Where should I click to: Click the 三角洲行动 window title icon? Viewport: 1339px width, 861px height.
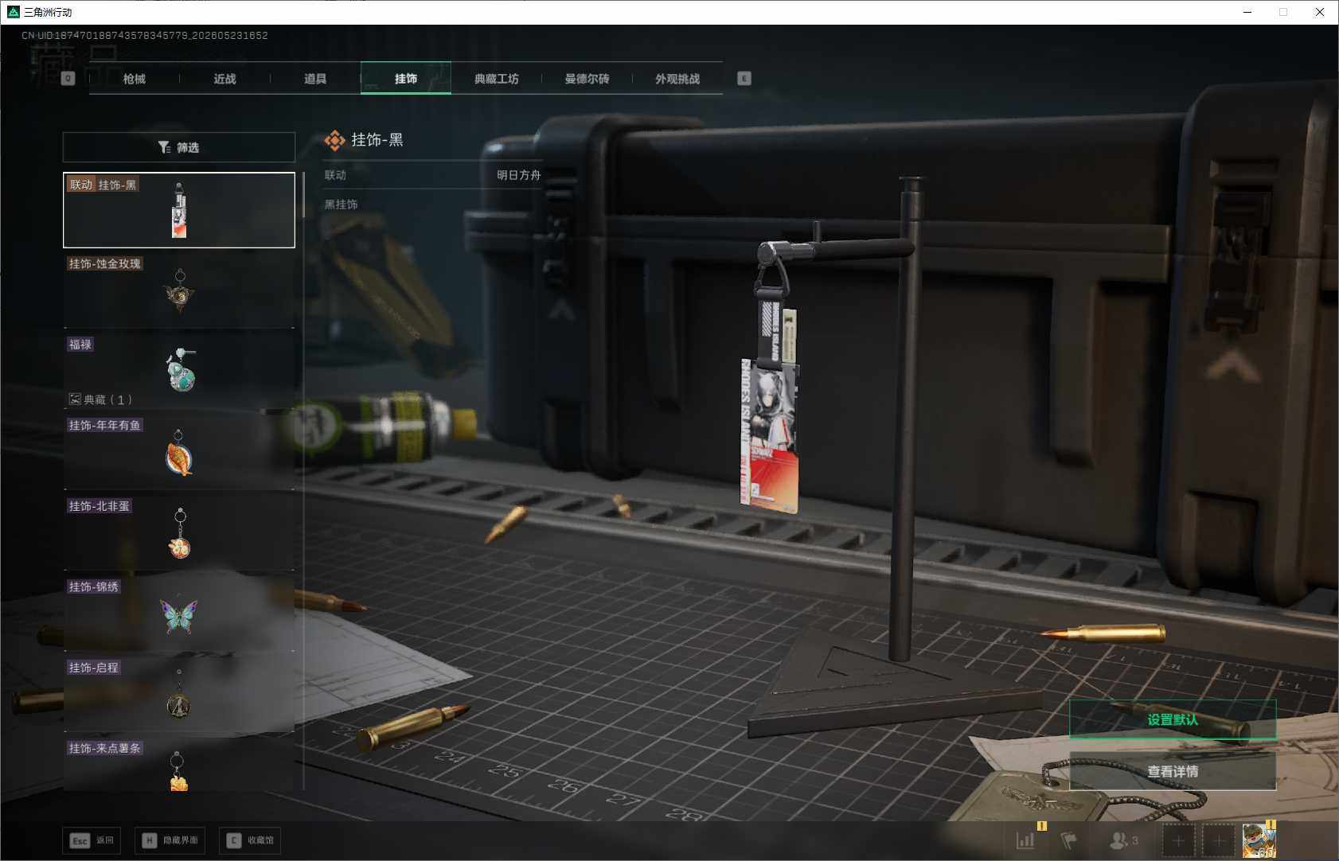pyautogui.click(x=13, y=12)
